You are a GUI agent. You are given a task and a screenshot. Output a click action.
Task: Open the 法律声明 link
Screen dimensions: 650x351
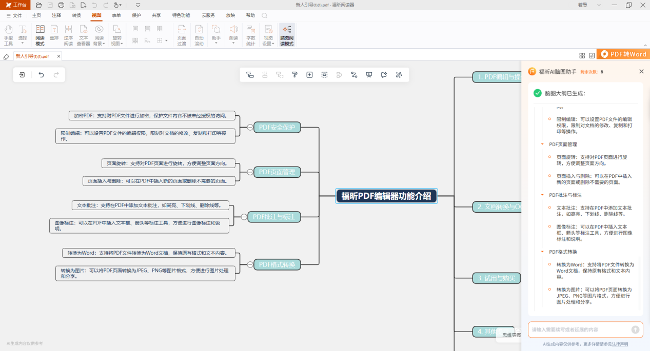(620, 344)
